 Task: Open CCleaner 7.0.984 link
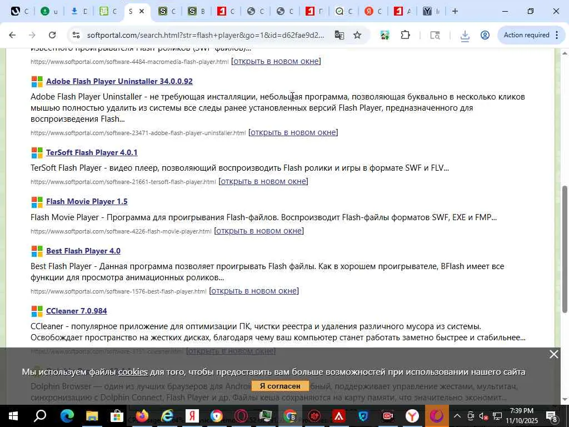coord(77,311)
